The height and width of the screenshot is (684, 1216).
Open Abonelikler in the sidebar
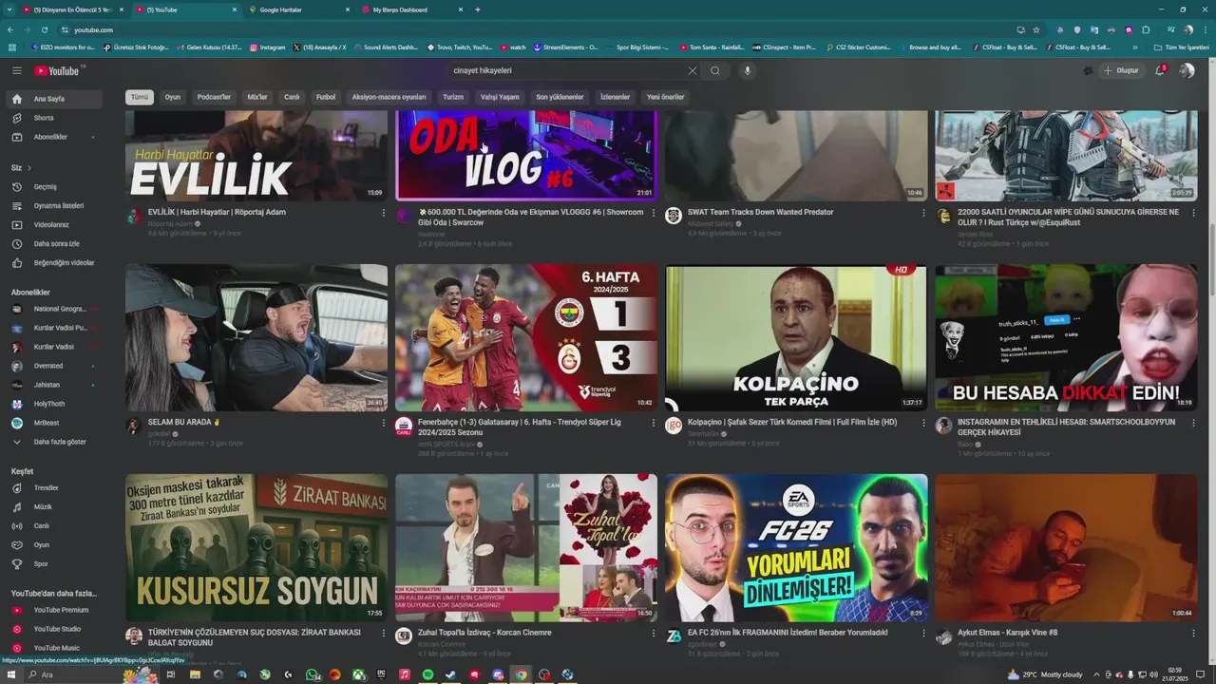(x=55, y=137)
